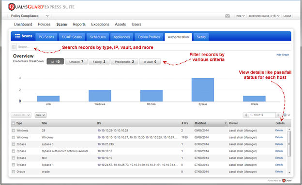
Task: Go to next page arrow
Action: click(278, 115)
